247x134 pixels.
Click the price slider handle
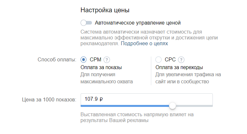173,106
